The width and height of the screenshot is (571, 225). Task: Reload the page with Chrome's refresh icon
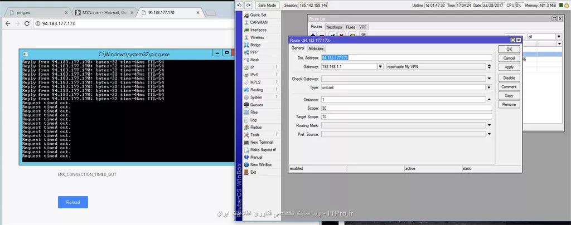[x=27, y=23]
